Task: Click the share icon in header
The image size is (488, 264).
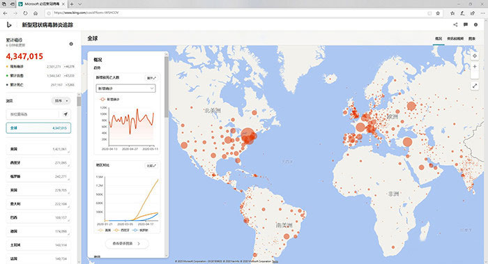Action: click(x=455, y=24)
